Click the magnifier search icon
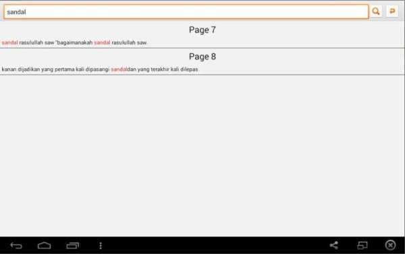 (x=376, y=11)
